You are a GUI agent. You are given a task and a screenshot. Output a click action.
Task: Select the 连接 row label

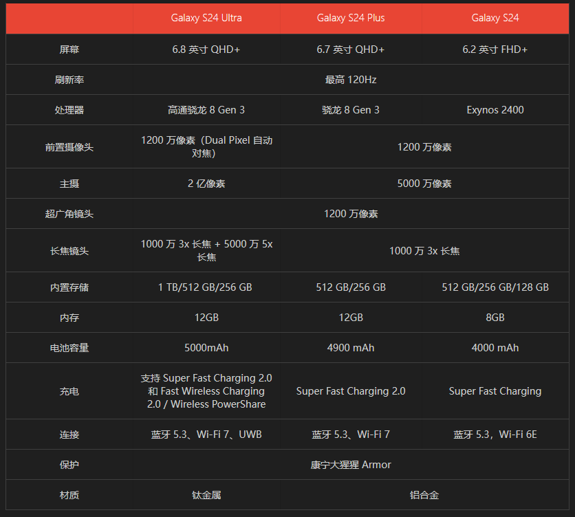[x=69, y=434]
